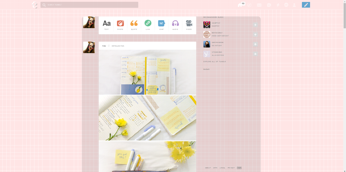Open the Apps footer link
Image resolution: width=346 pixels, height=172 pixels.
tap(215, 168)
